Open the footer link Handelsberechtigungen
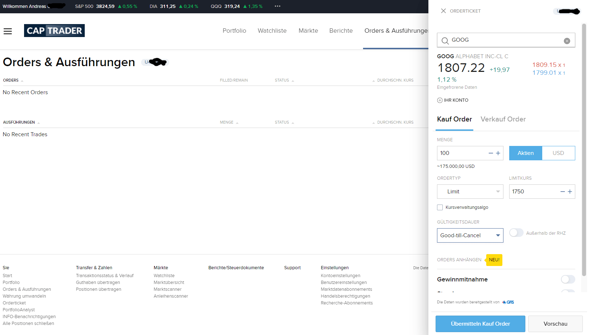Image resolution: width=590 pixels, height=335 pixels. point(345,296)
